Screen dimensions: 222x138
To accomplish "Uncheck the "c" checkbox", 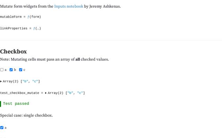I will (20, 70).
